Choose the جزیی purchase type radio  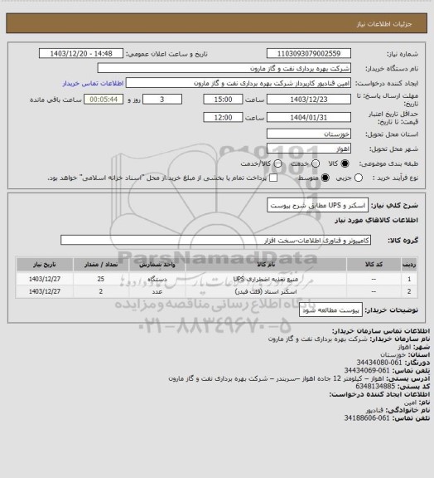[x=359, y=178]
